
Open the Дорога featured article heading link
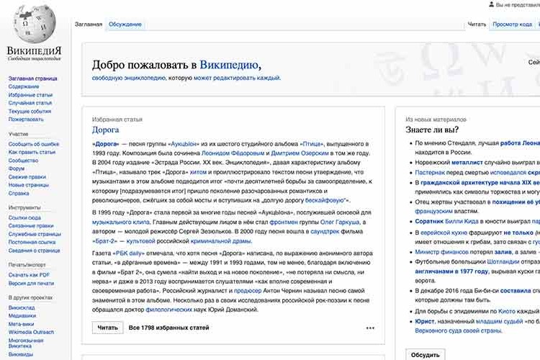tap(105, 130)
